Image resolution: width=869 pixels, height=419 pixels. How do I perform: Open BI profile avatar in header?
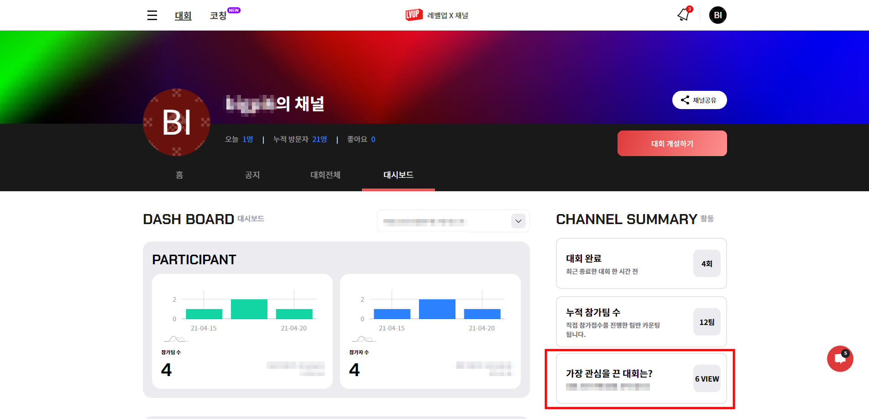pos(717,15)
